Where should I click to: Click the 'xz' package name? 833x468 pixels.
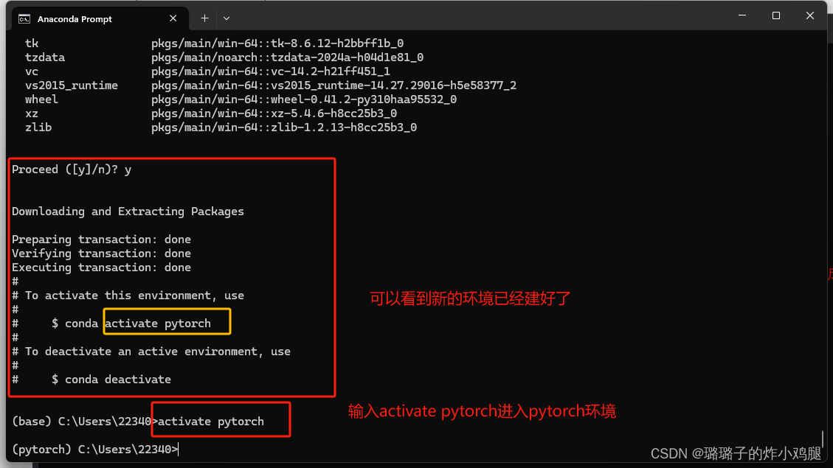click(31, 113)
